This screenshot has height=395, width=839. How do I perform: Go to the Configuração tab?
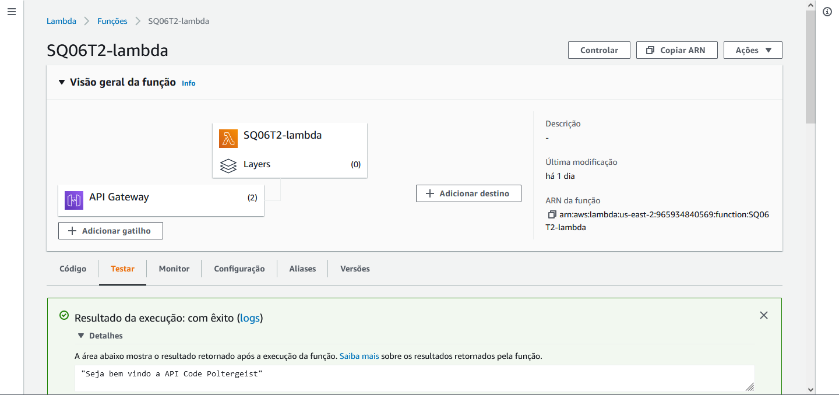[239, 269]
